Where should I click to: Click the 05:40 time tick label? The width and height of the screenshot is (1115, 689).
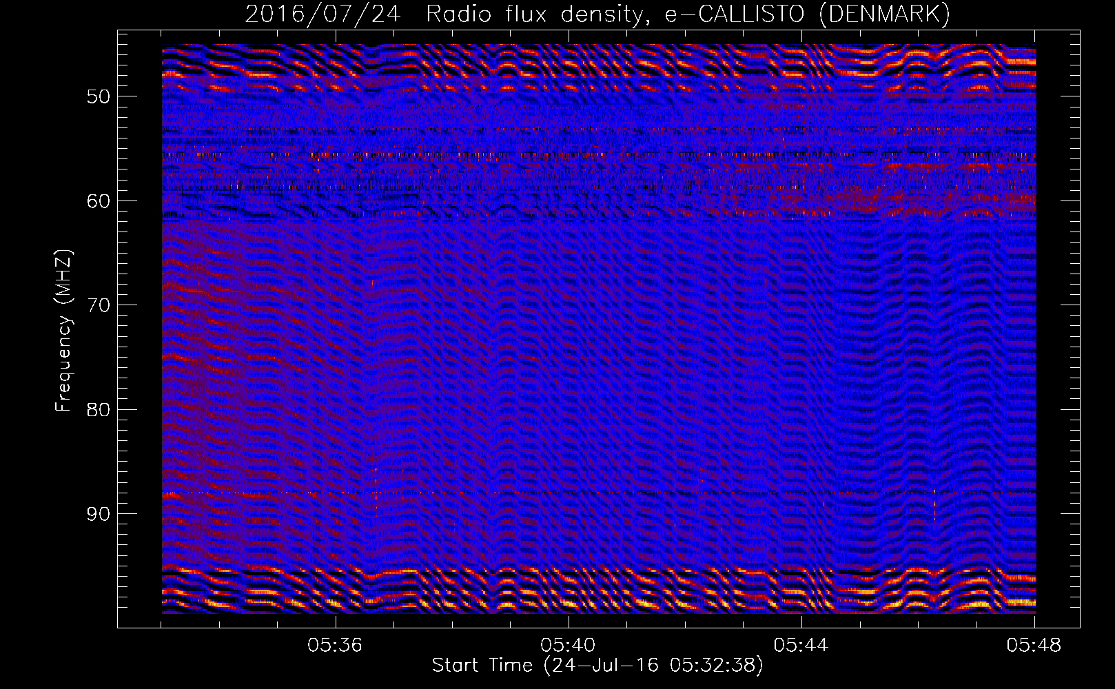coord(568,646)
